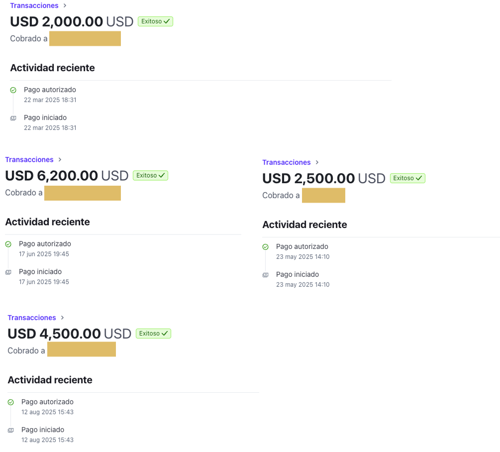Viewport: 500px width, 452px height.
Task: Click the redacted customer name under USD 4,500.00
Action: (x=82, y=349)
